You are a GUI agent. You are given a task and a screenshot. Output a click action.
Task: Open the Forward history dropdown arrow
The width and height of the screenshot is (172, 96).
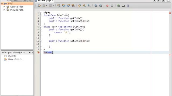click(53, 6)
